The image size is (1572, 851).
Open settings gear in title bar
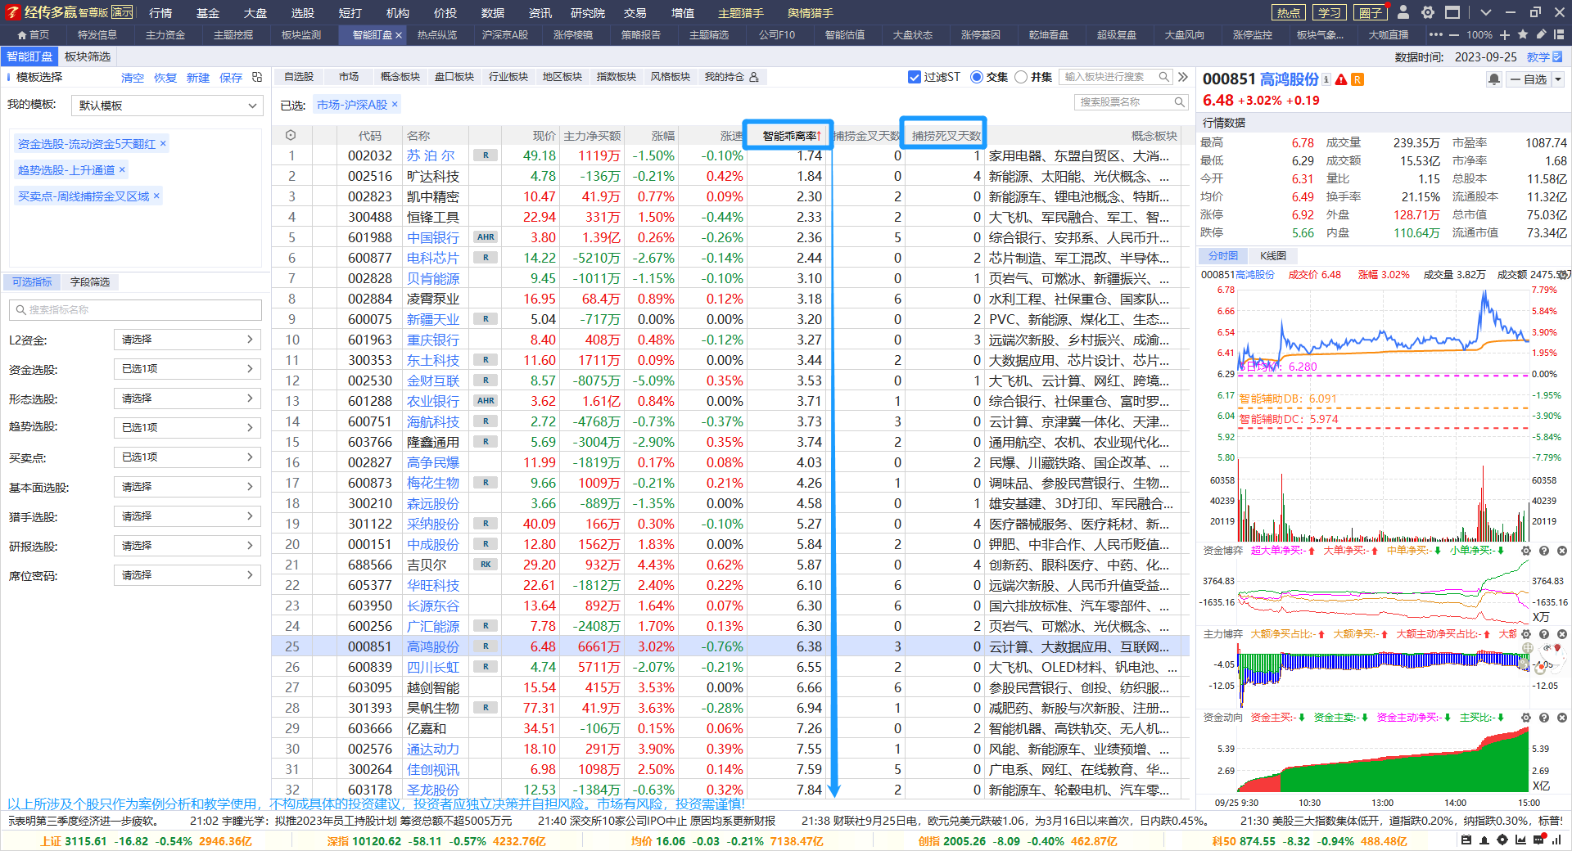(1428, 12)
